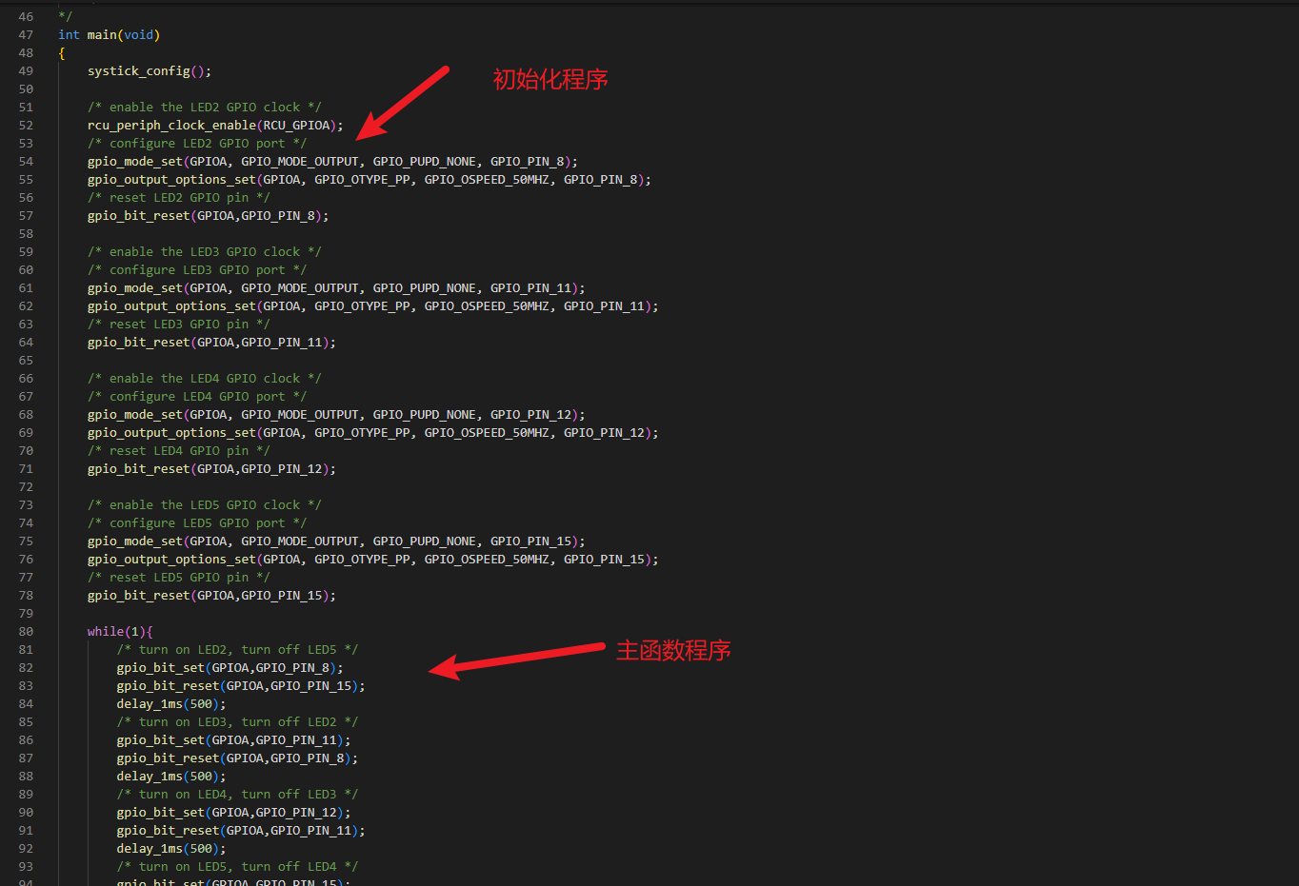Click gpio_bit_reset GPIO_PIN_8 on line 87

click(x=238, y=758)
